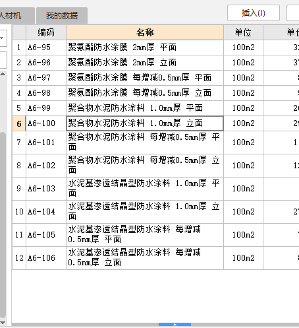The height and width of the screenshot is (328, 299).
Task: Click the left panel scrollbar up arrow
Action: 3,74
